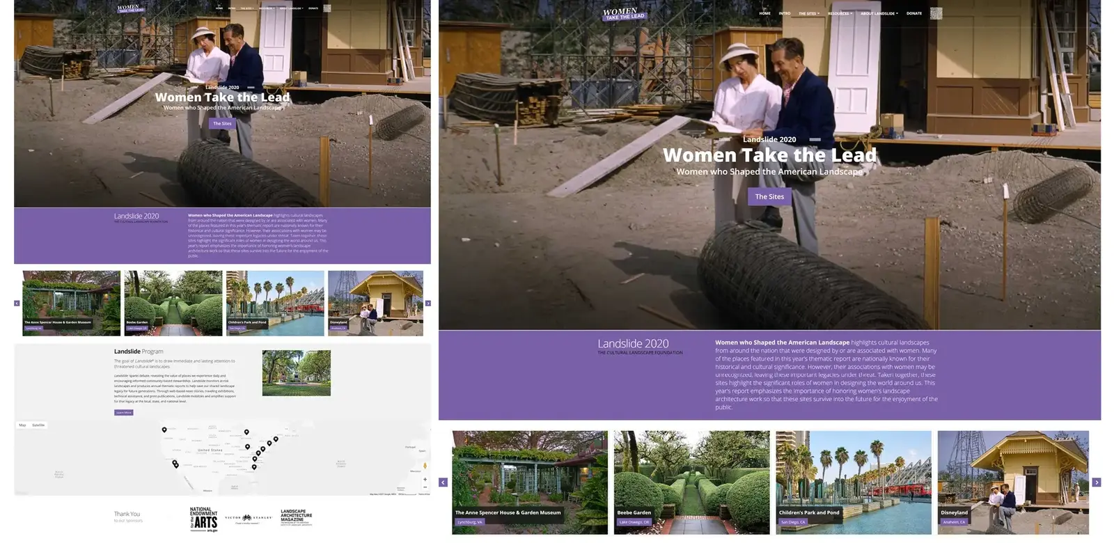1114x543 pixels.
Task: Click the northwesternmost map pin marker
Action: tap(164, 430)
